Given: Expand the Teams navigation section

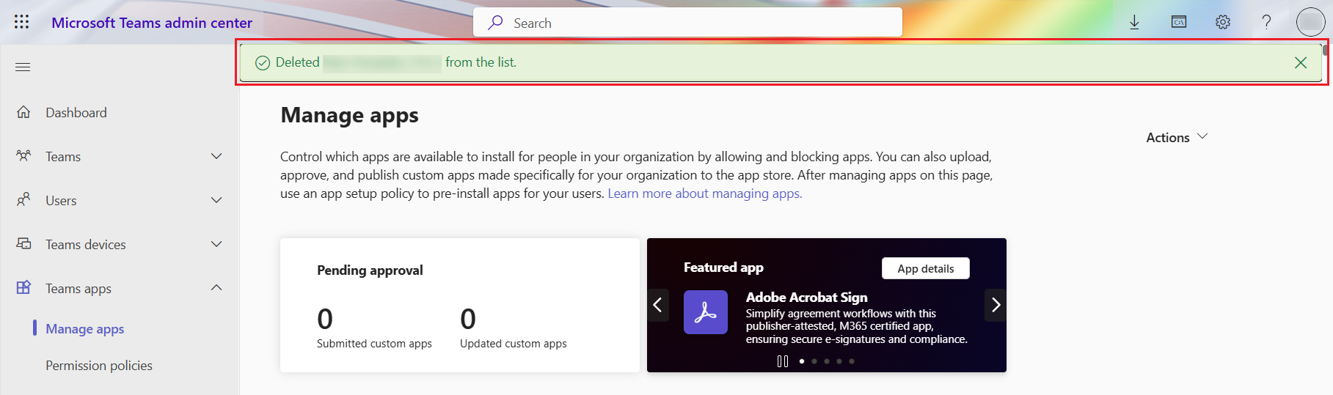Looking at the screenshot, I should point(216,156).
